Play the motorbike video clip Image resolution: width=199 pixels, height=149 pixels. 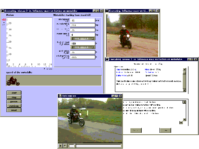click(x=60, y=146)
